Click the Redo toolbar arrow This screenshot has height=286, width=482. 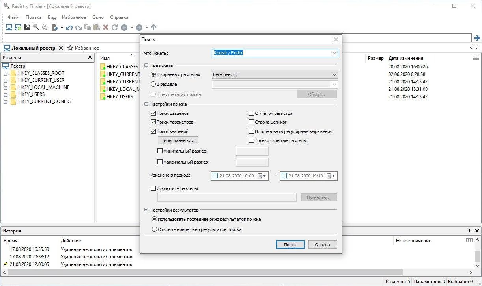click(x=78, y=27)
